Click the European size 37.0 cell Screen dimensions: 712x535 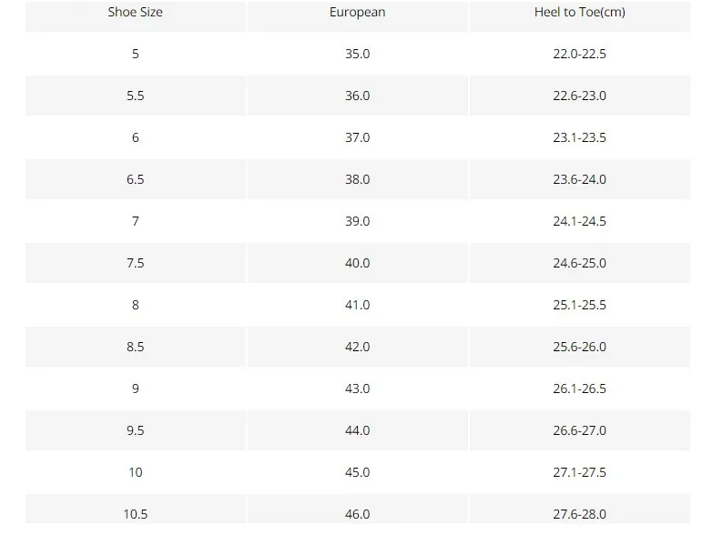click(357, 137)
